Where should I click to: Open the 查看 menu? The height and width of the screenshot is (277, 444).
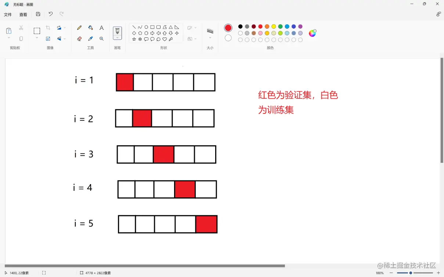pos(23,15)
